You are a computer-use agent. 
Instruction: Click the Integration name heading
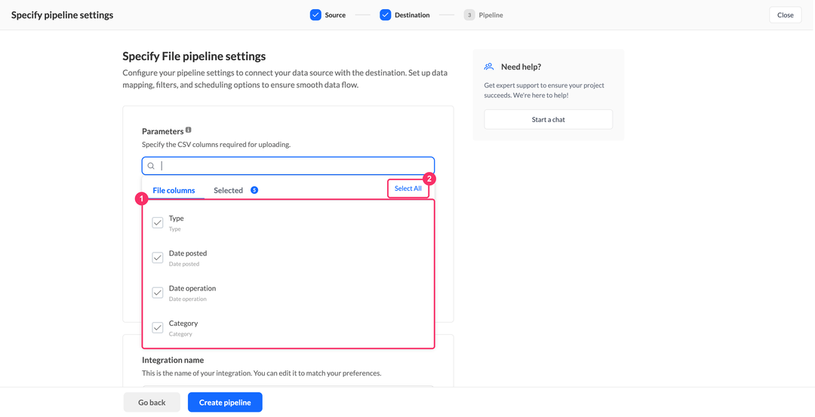coord(173,360)
